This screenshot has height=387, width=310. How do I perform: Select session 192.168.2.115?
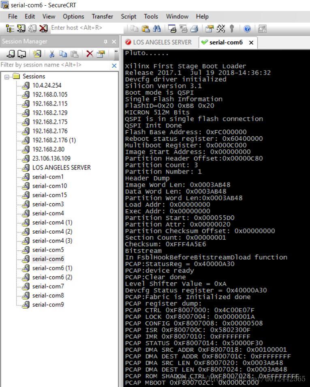click(50, 104)
